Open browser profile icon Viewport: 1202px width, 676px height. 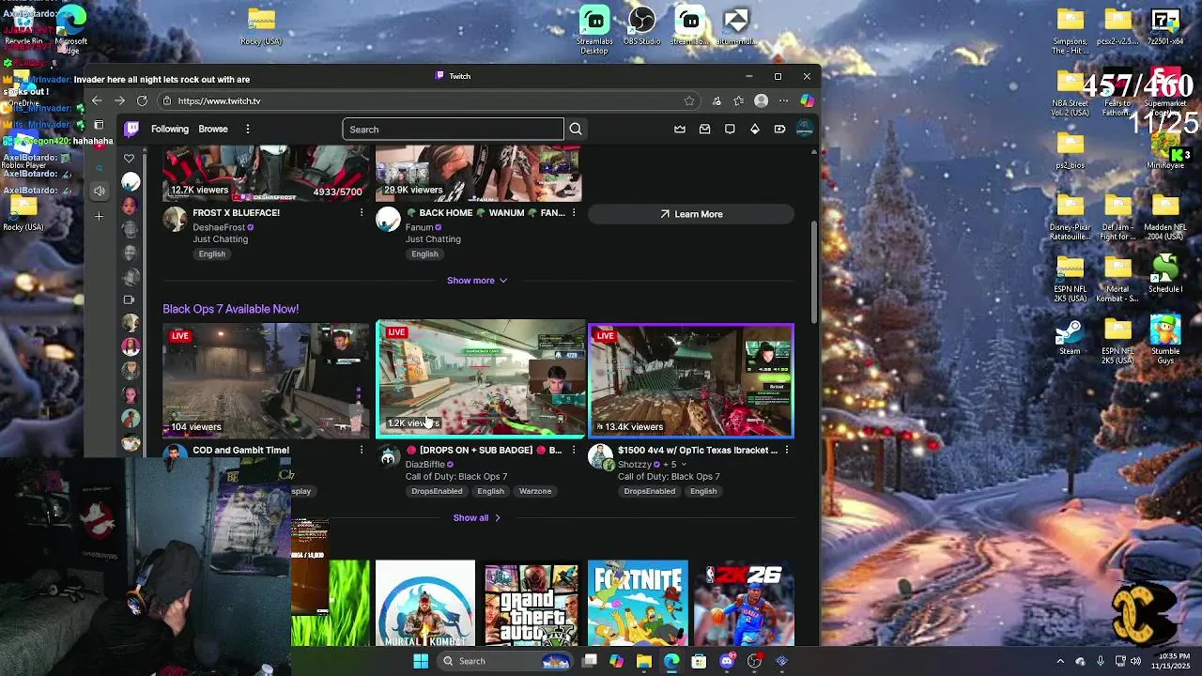pyautogui.click(x=762, y=100)
